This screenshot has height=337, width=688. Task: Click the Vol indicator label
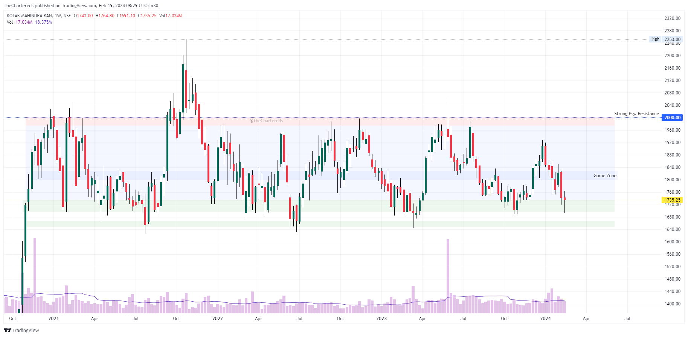10,22
